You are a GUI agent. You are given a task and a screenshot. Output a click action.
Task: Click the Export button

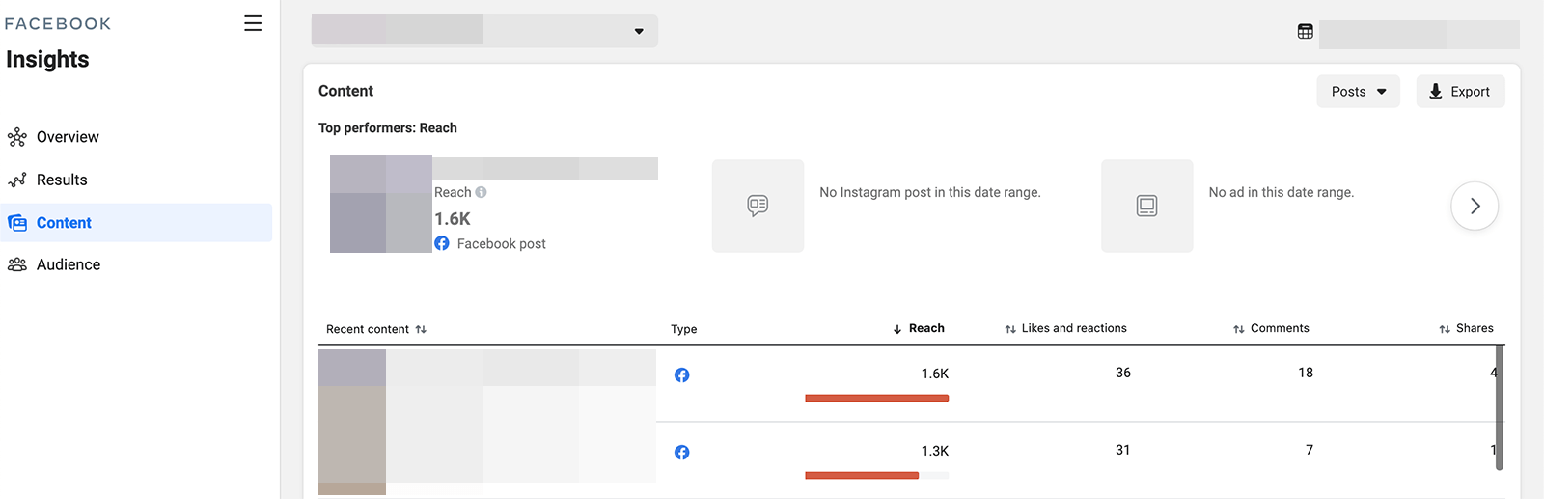[1460, 92]
